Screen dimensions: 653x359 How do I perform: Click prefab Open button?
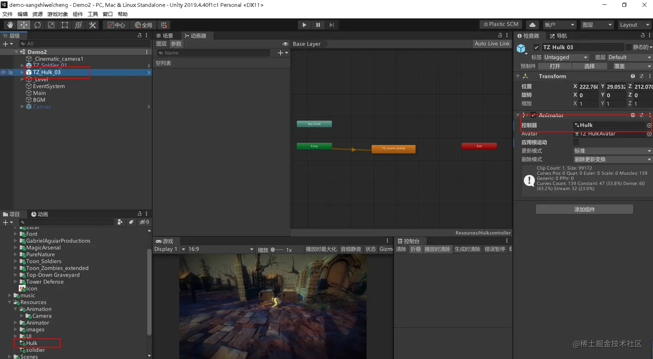pyautogui.click(x=555, y=66)
